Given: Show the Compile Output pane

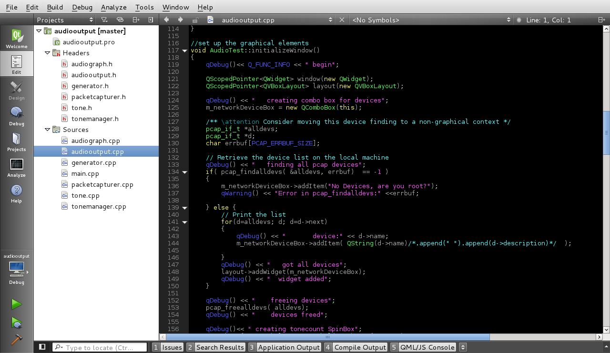Looking at the screenshot, I should 356,347.
